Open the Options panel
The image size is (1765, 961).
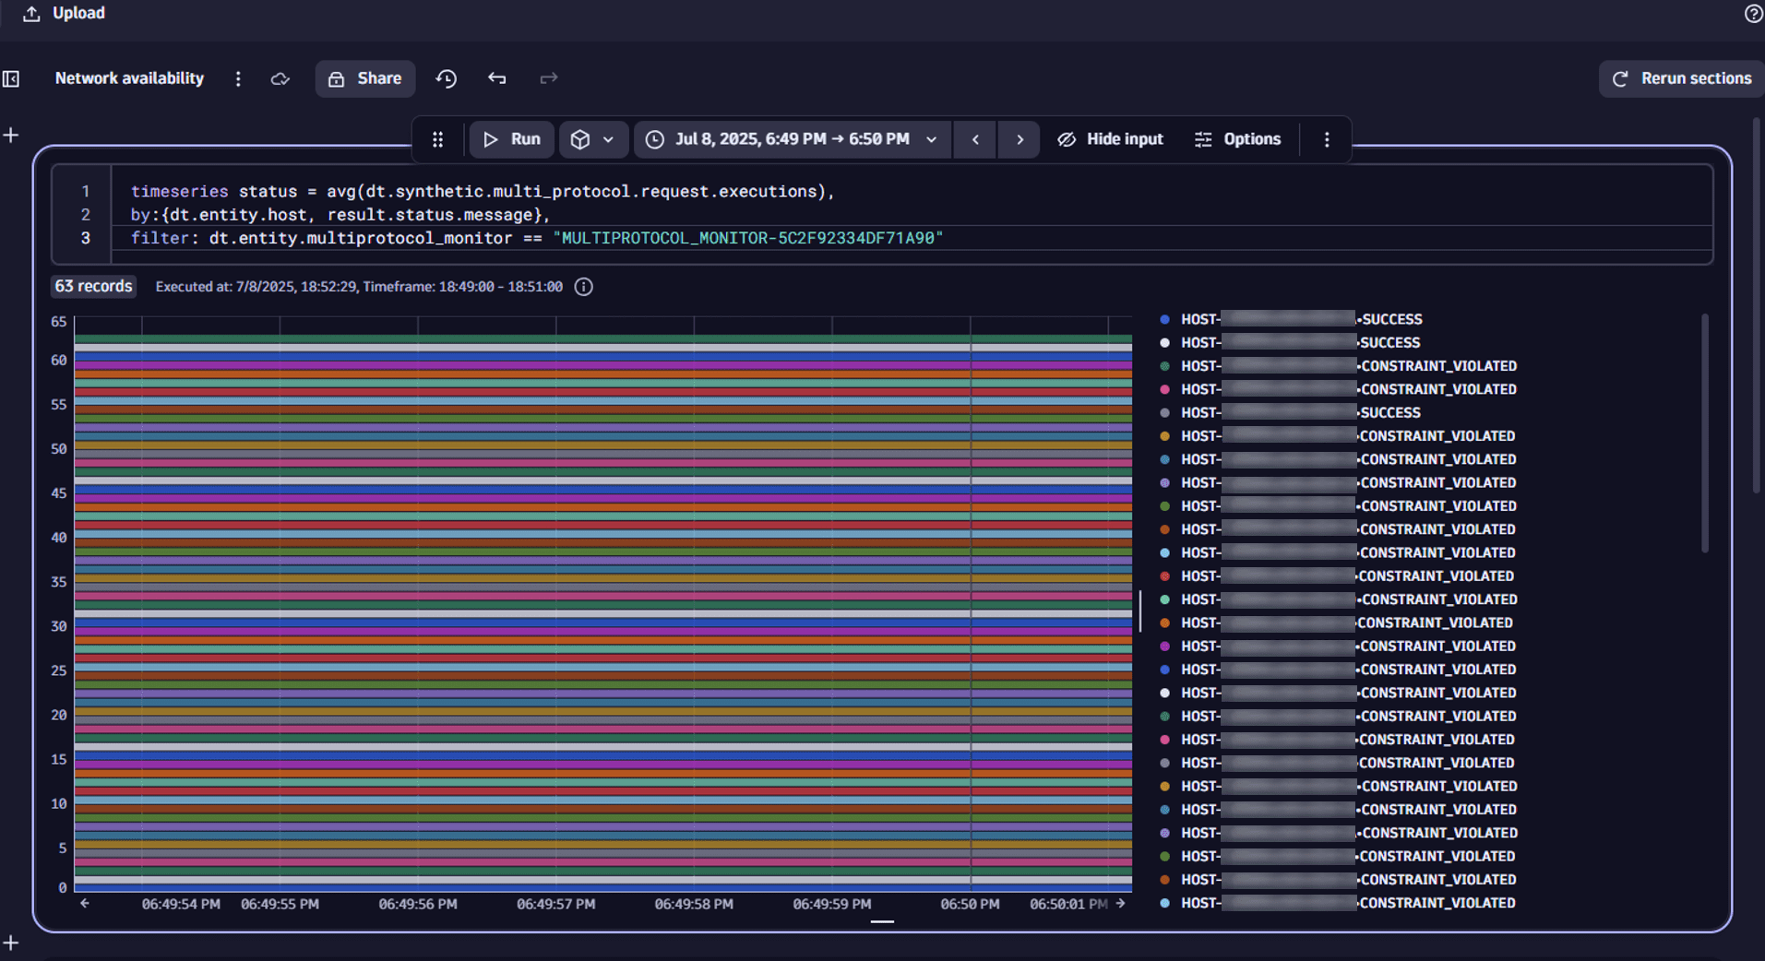point(1238,139)
